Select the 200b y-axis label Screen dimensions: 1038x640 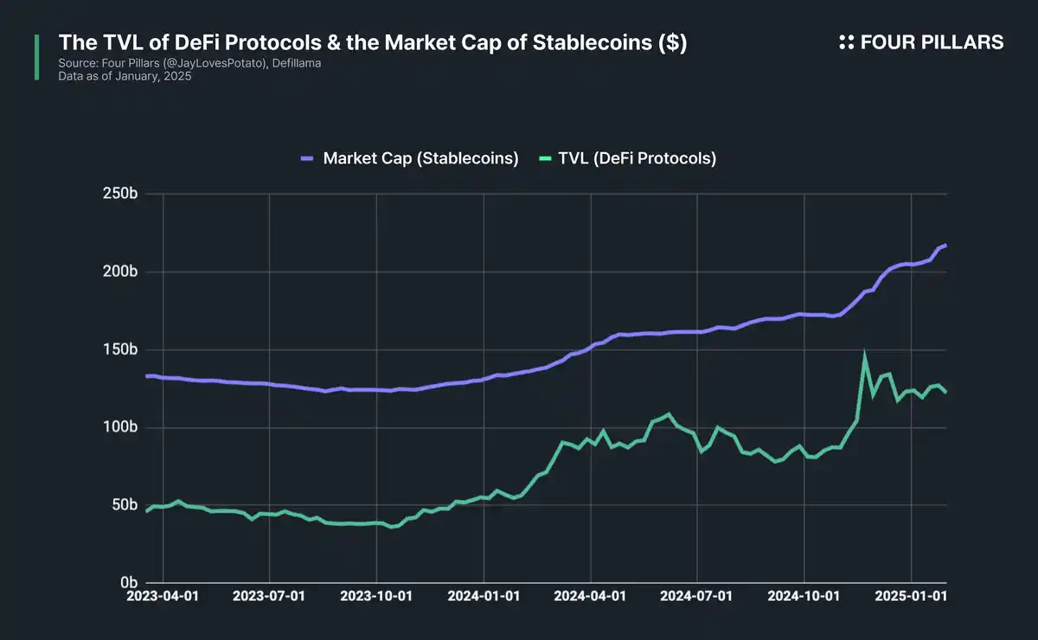tap(120, 272)
